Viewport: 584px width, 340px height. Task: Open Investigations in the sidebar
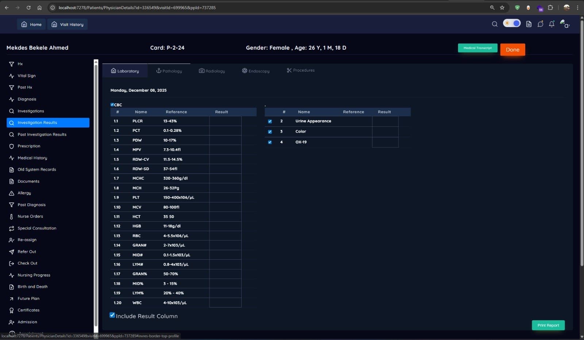(48, 111)
